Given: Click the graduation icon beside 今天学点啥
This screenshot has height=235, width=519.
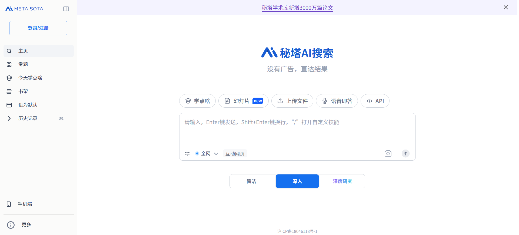Looking at the screenshot, I should [9, 78].
